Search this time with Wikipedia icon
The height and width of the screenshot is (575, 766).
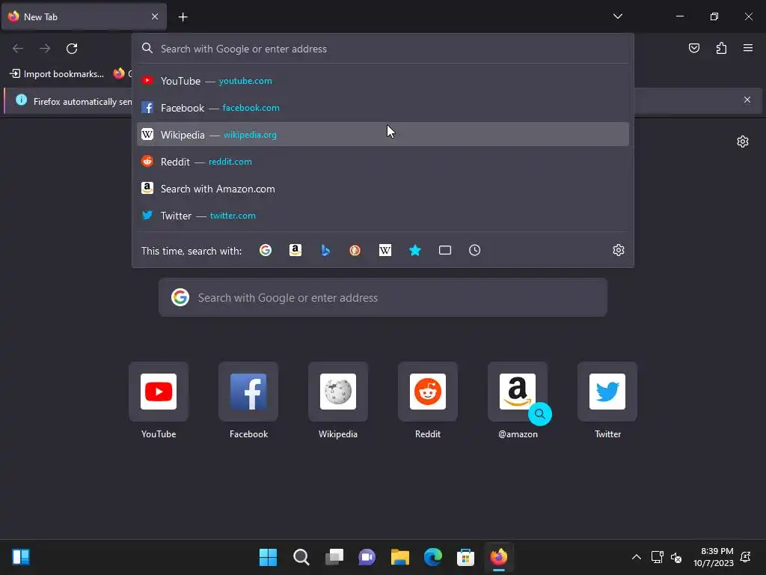[x=385, y=250]
